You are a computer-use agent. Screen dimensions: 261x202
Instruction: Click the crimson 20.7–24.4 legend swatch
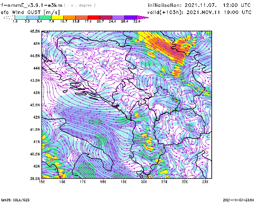point(106,17)
